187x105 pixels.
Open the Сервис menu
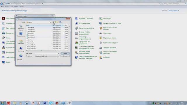coord(16,7)
